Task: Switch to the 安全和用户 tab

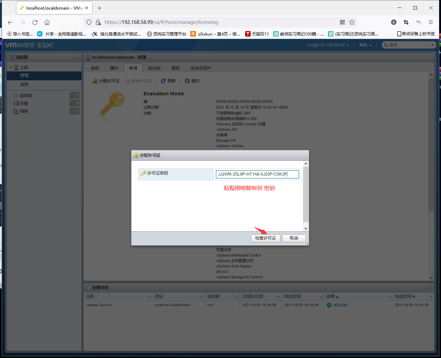Action: pyautogui.click(x=201, y=68)
